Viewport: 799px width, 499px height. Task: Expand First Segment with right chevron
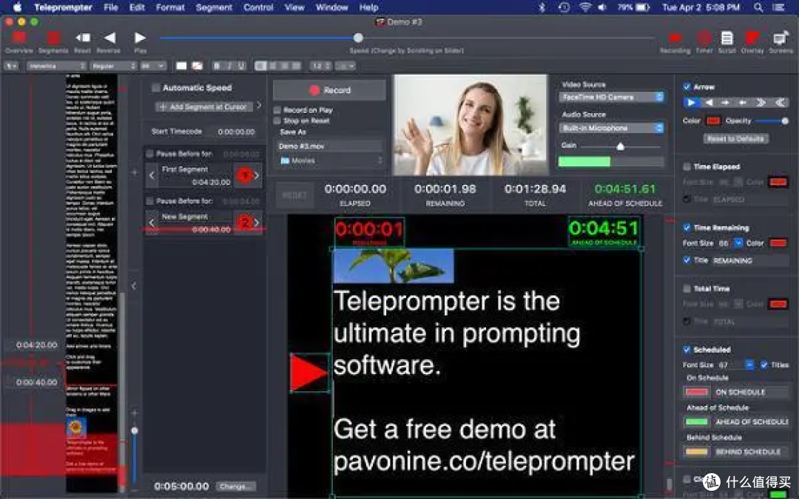pos(257,176)
